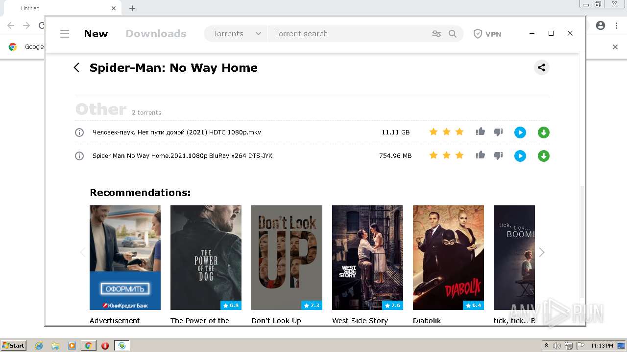Go back from Spider-Man page
627x352 pixels.
(x=76, y=67)
